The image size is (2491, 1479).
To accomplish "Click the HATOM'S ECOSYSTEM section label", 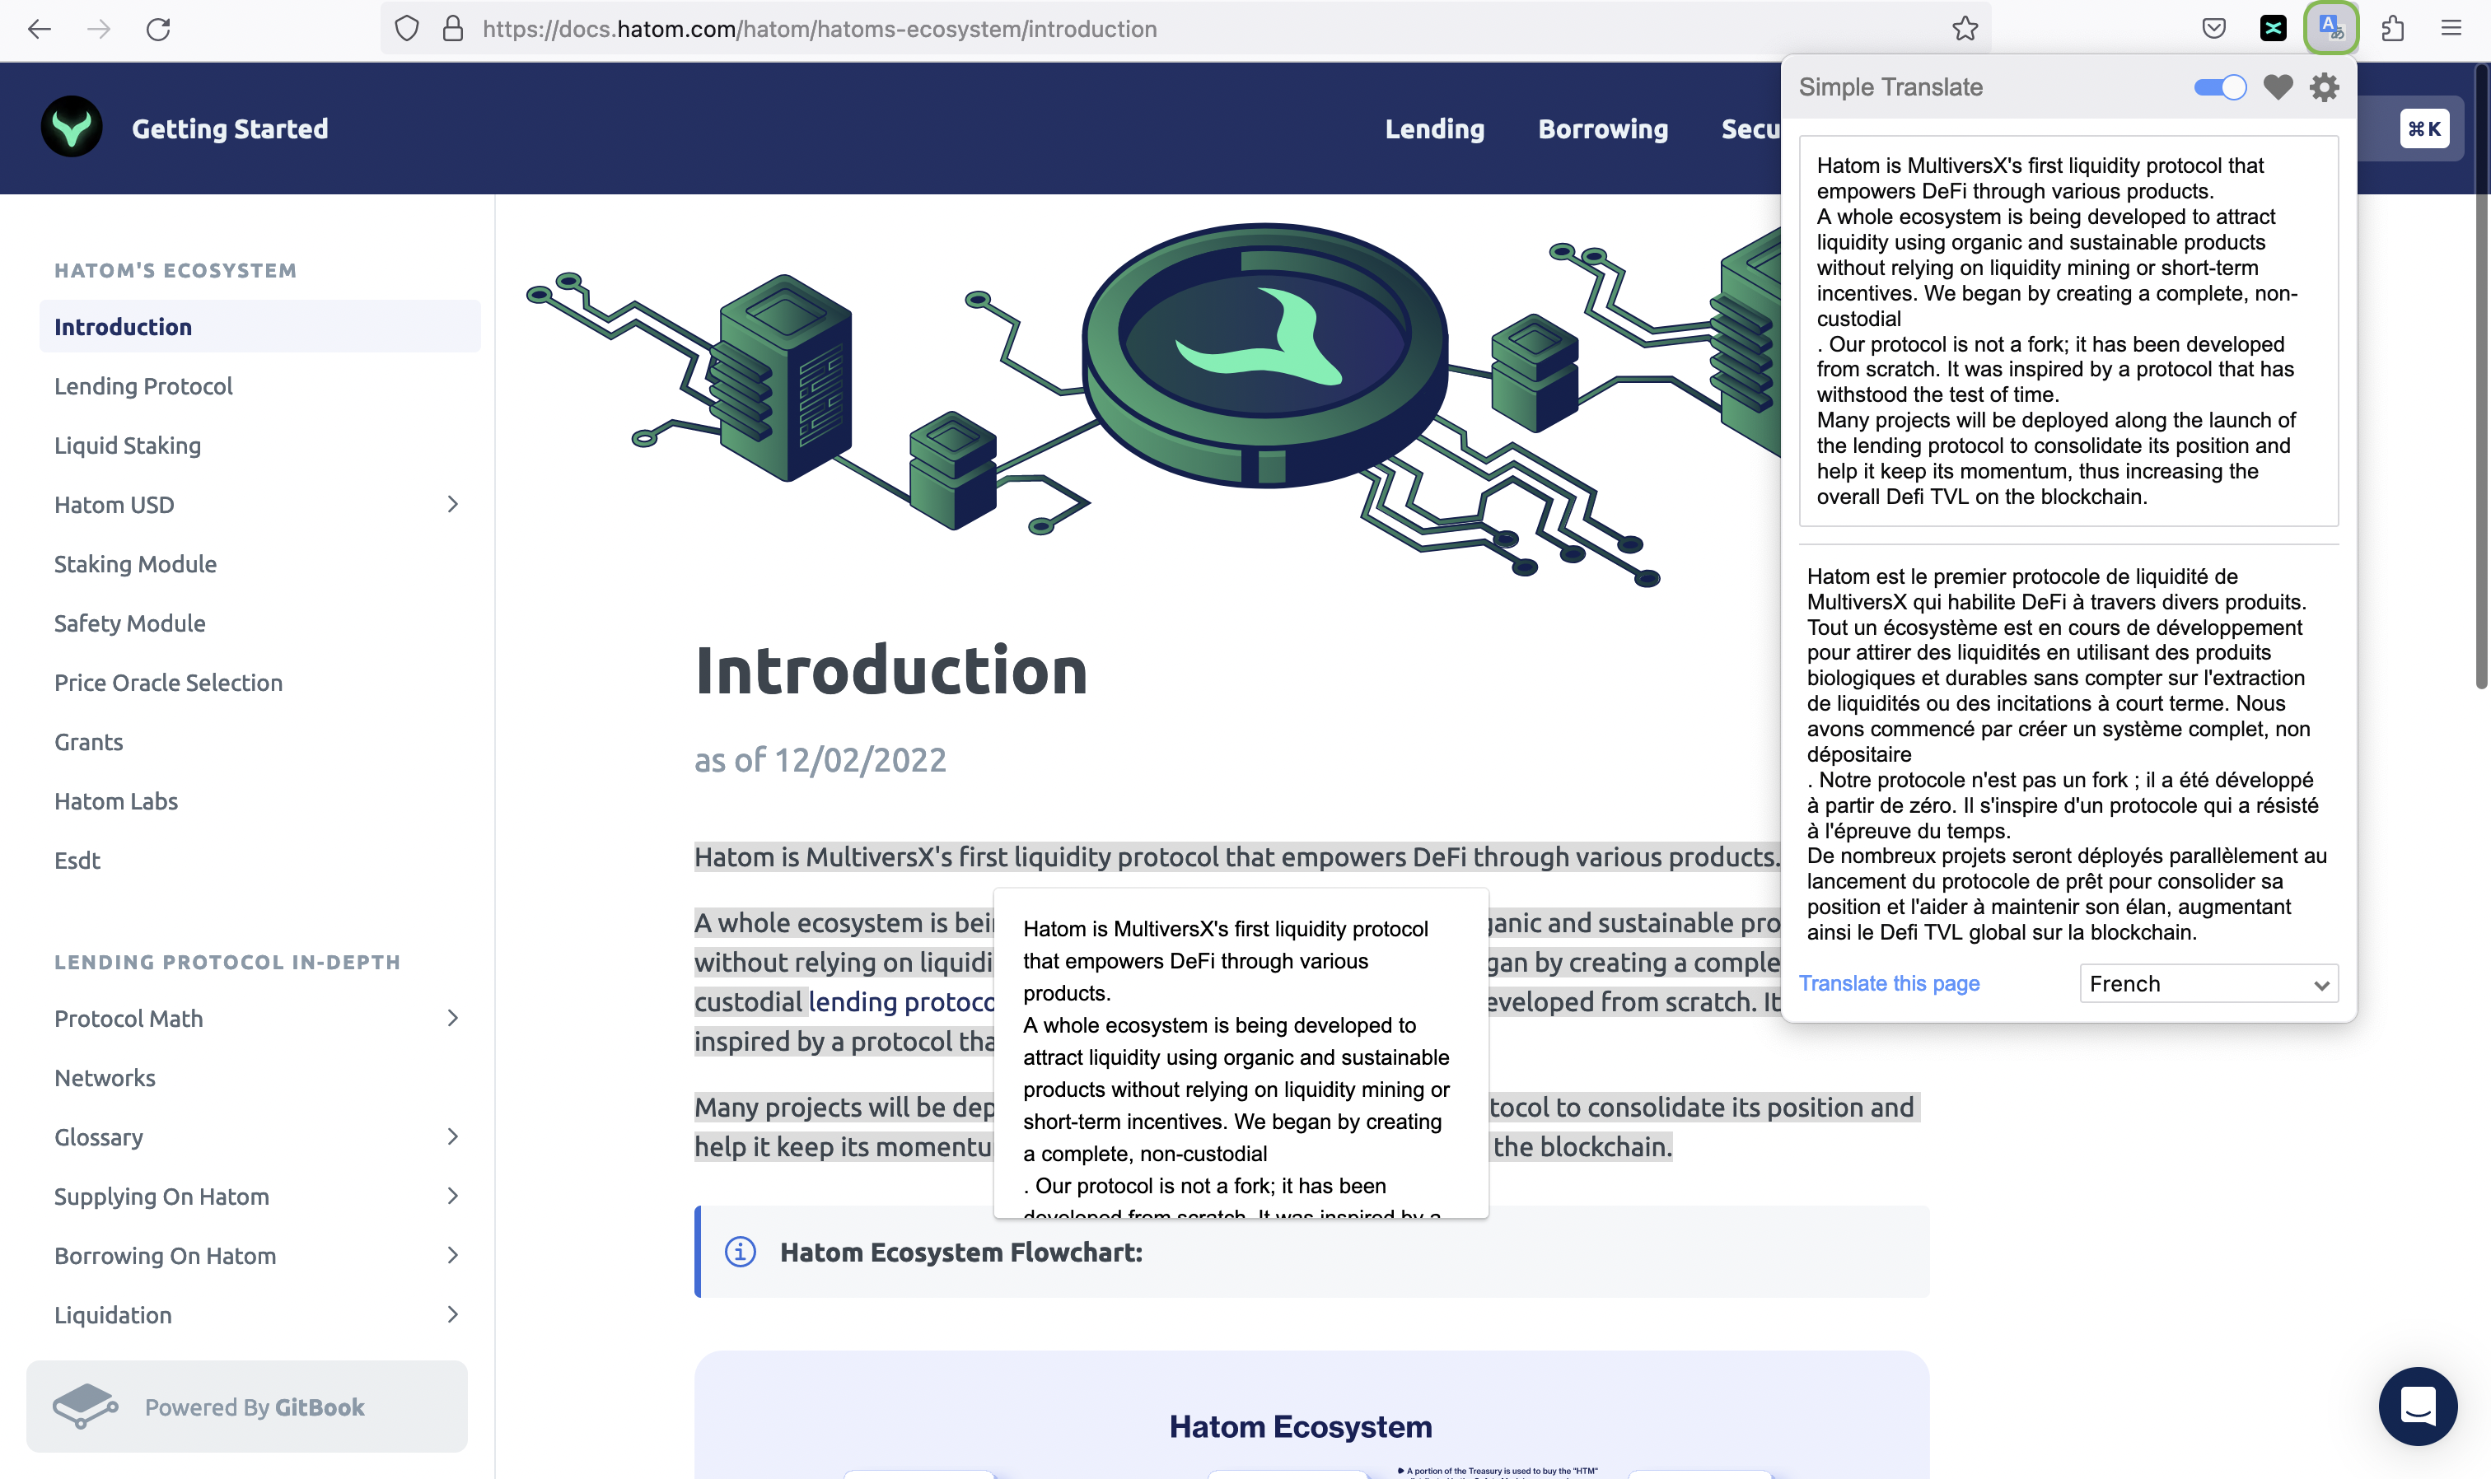I will [175, 270].
